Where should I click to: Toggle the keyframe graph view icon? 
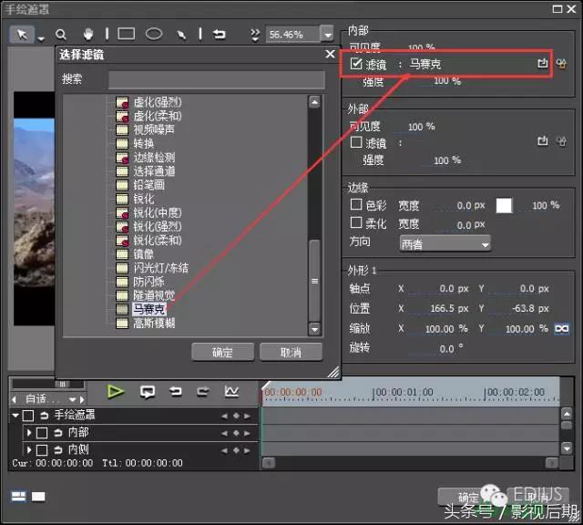[231, 391]
